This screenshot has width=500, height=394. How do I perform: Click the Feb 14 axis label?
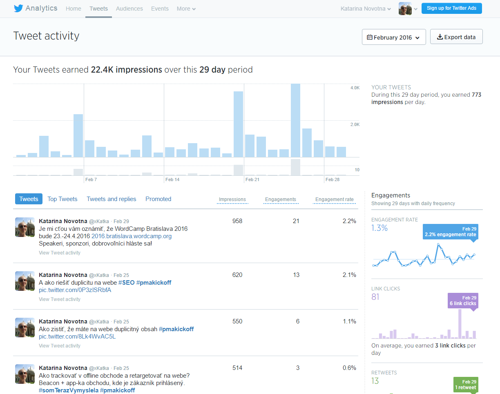(172, 179)
